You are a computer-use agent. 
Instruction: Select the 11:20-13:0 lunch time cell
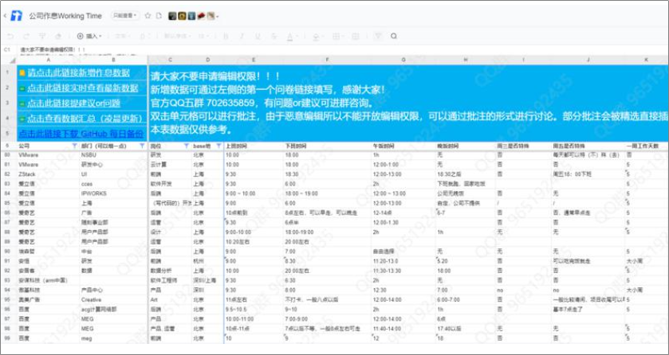403,261
